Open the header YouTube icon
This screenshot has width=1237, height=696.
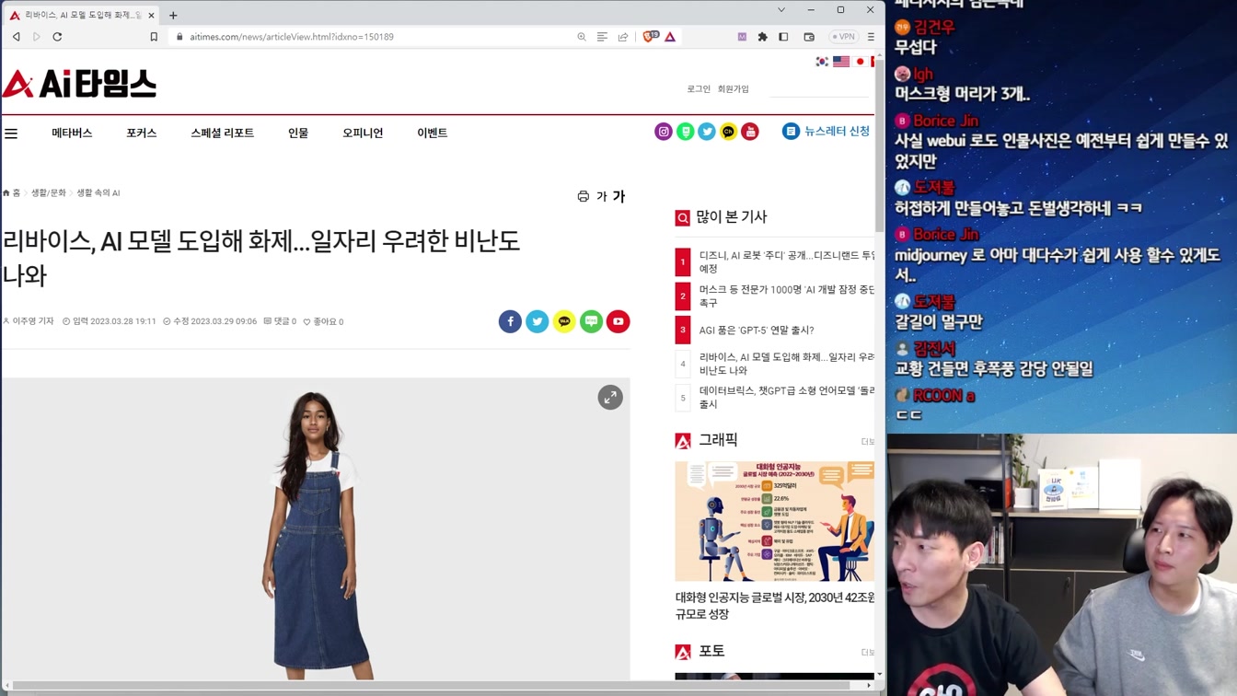coord(750,132)
